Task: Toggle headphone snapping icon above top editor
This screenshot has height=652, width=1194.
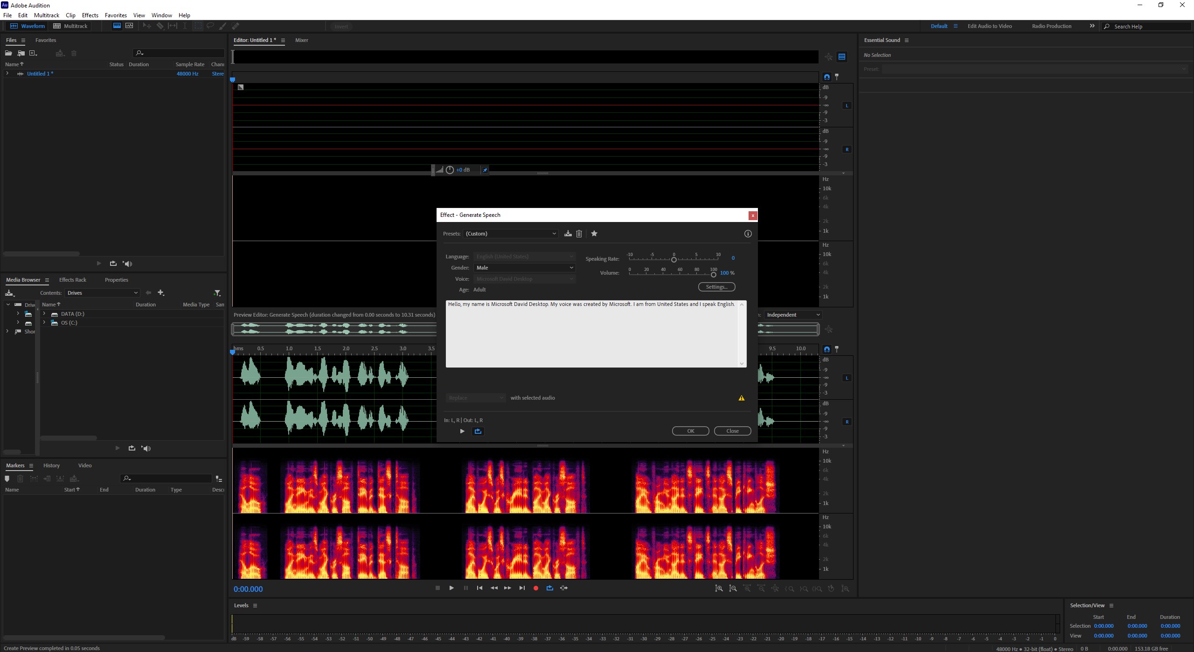Action: pyautogui.click(x=827, y=77)
